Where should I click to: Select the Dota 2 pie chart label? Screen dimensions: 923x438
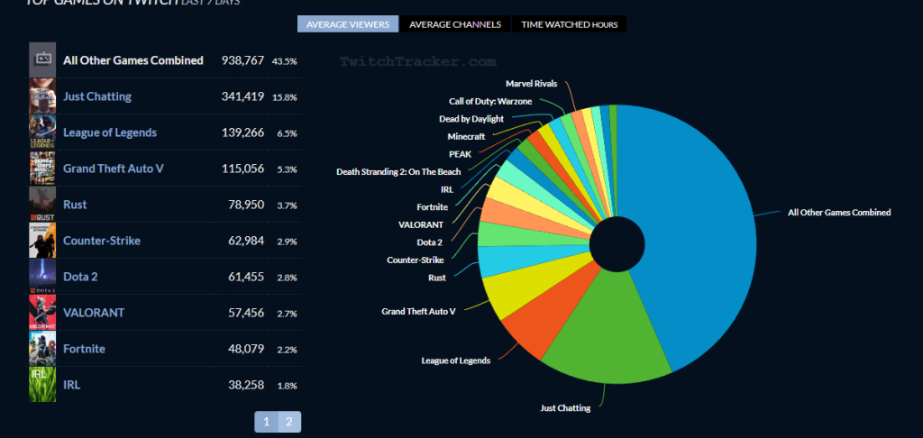(x=429, y=242)
